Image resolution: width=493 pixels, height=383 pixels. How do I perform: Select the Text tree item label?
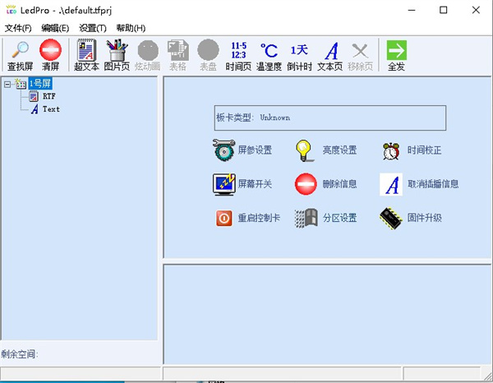click(x=51, y=109)
